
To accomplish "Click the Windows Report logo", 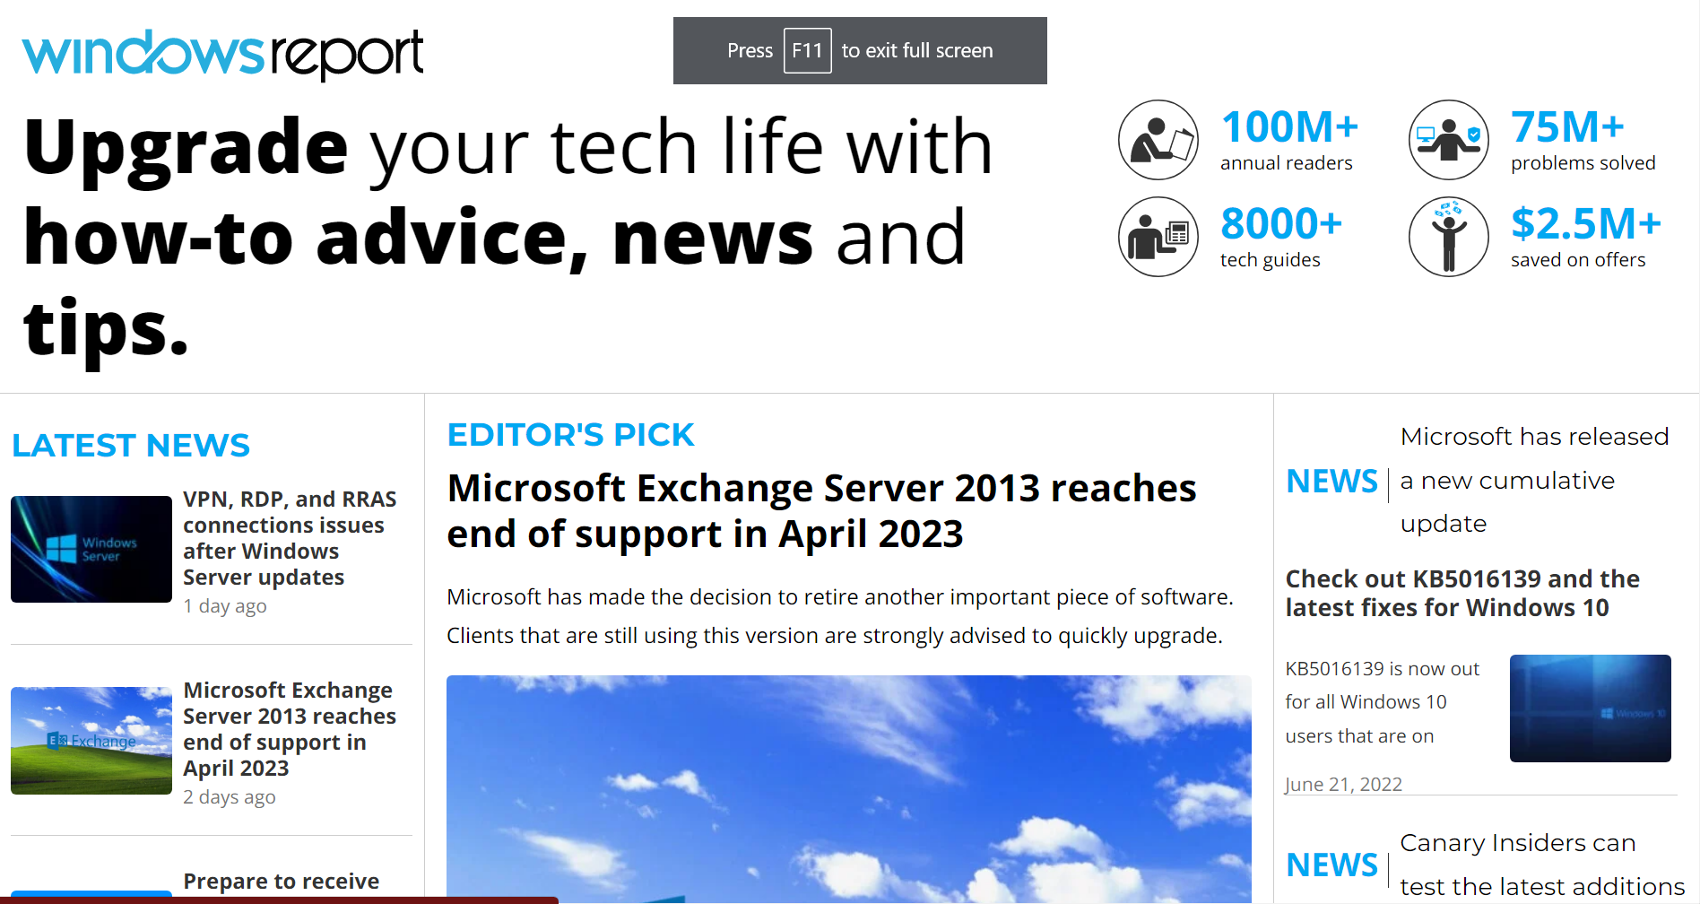I will pyautogui.click(x=222, y=54).
